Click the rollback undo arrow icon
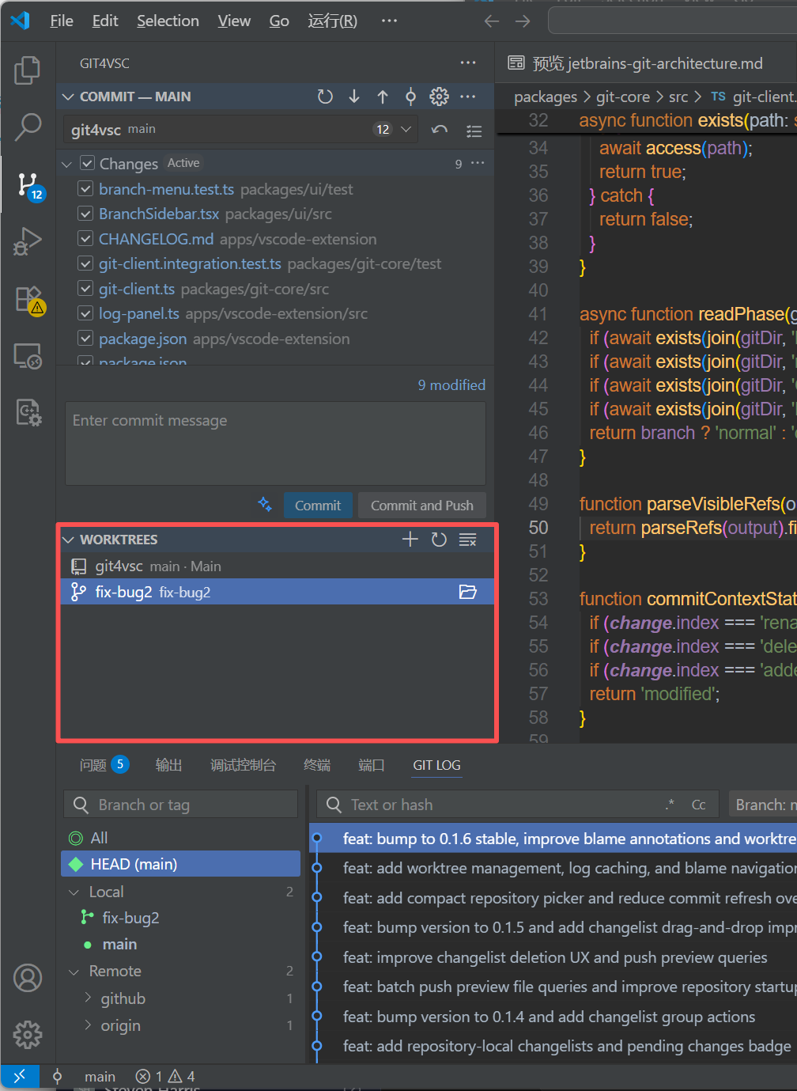 pos(440,130)
